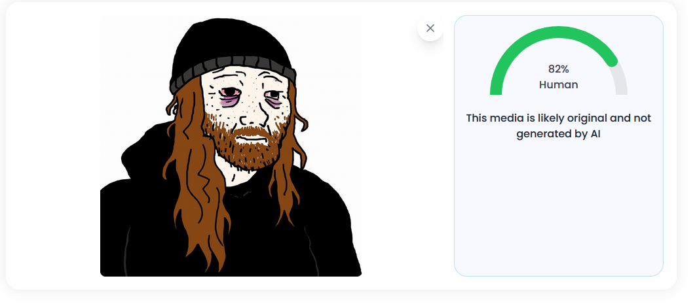Click the Human label under the score
Screen dimensions: 697x306
(x=558, y=85)
